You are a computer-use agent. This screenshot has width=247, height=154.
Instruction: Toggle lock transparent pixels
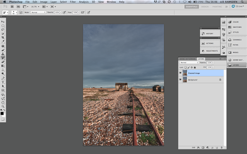[185, 67]
